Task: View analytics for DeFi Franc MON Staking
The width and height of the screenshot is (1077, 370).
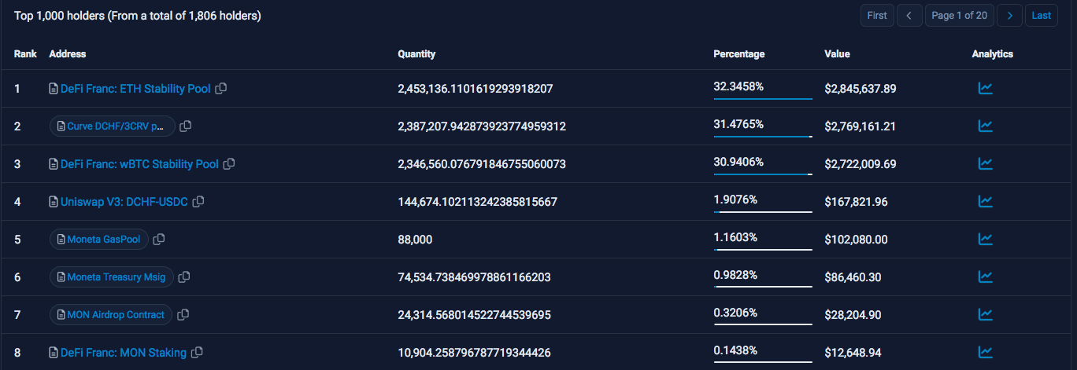Action: 985,352
